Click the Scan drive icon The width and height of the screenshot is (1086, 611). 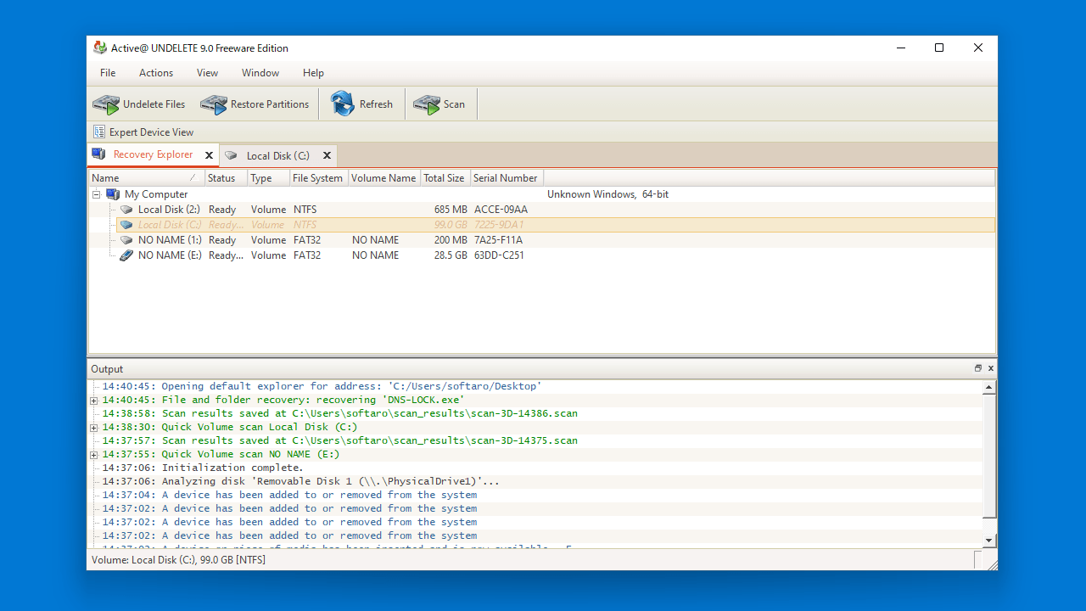[427, 104]
